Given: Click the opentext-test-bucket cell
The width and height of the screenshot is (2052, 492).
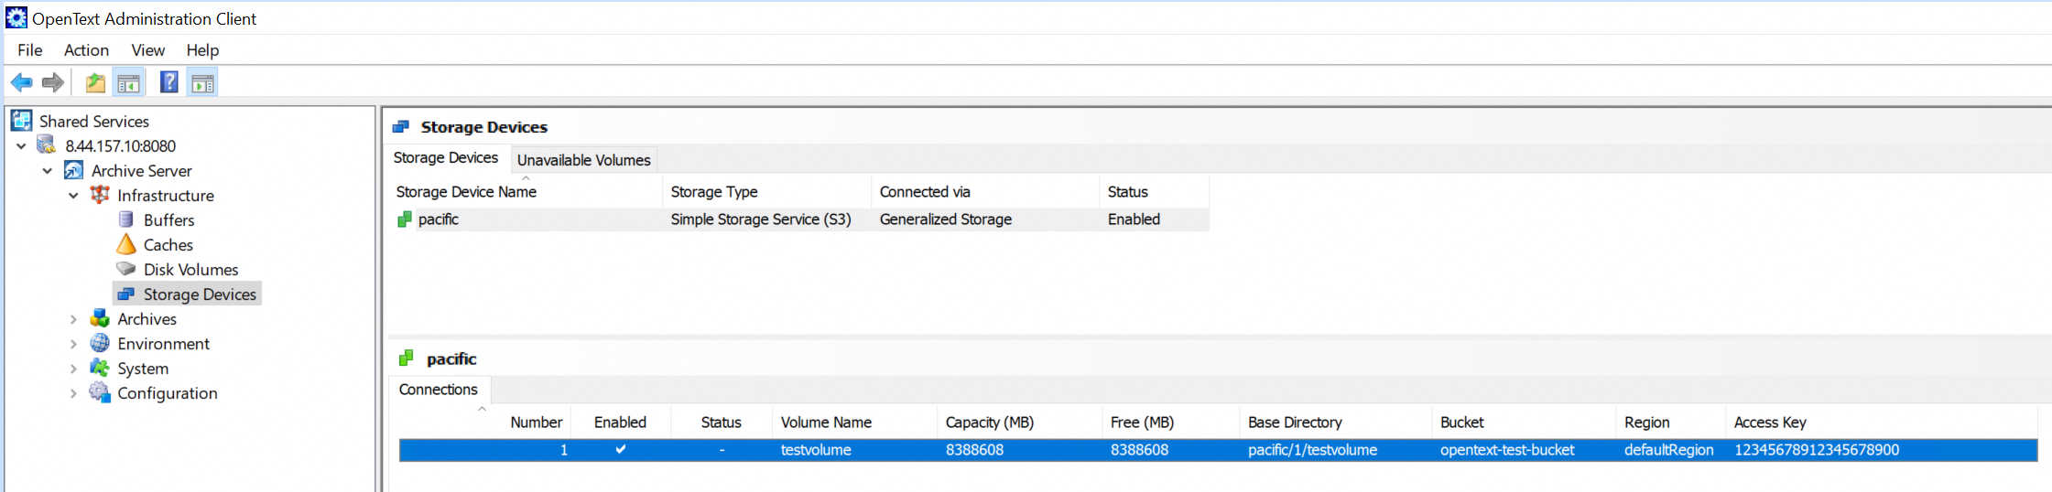Looking at the screenshot, I should tap(1507, 450).
